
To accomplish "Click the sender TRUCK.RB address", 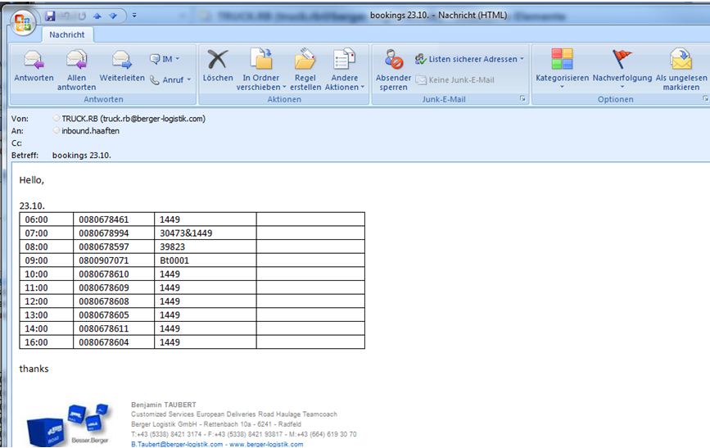I will pyautogui.click(x=133, y=119).
